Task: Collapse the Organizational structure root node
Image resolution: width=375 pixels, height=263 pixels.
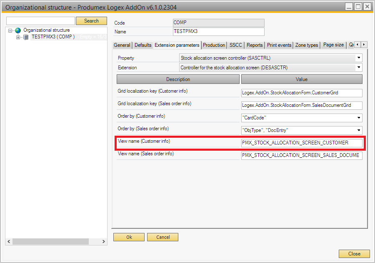Action: (x=10, y=30)
